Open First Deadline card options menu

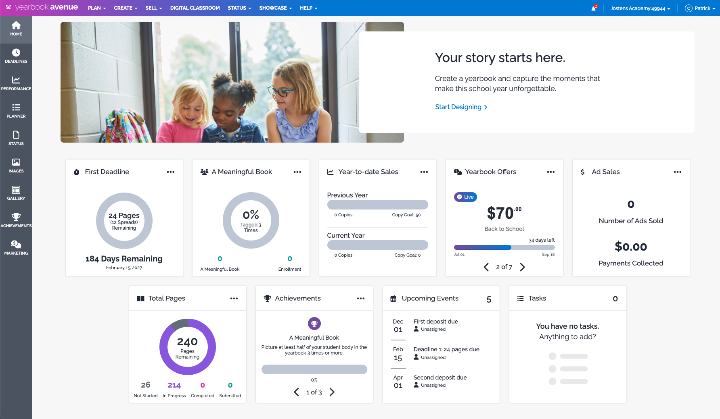pyautogui.click(x=171, y=172)
